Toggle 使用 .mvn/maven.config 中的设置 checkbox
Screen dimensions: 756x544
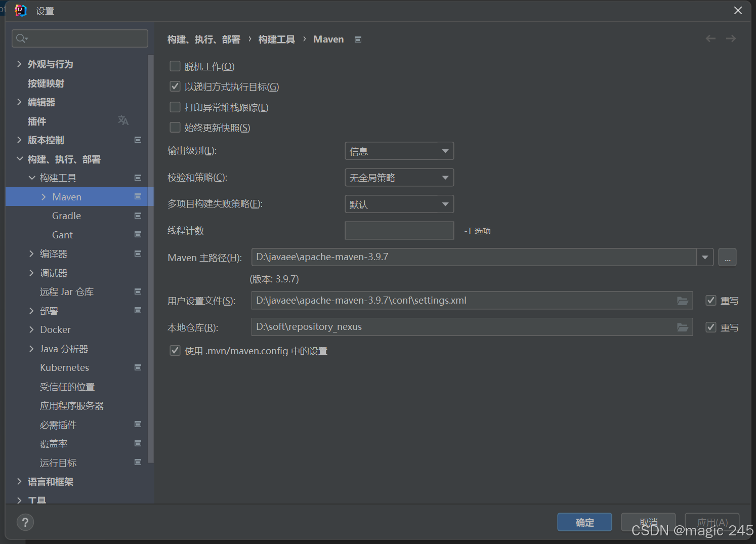click(x=175, y=351)
